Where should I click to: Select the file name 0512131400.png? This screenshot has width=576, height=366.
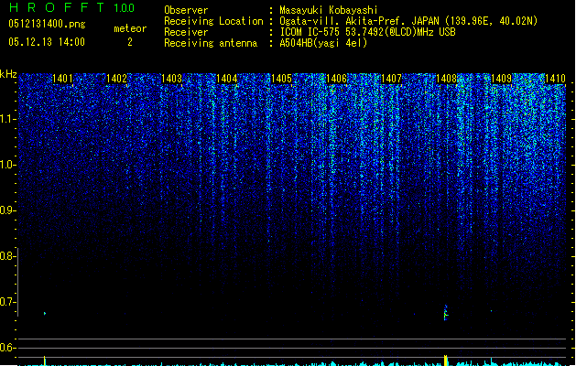coord(47,24)
